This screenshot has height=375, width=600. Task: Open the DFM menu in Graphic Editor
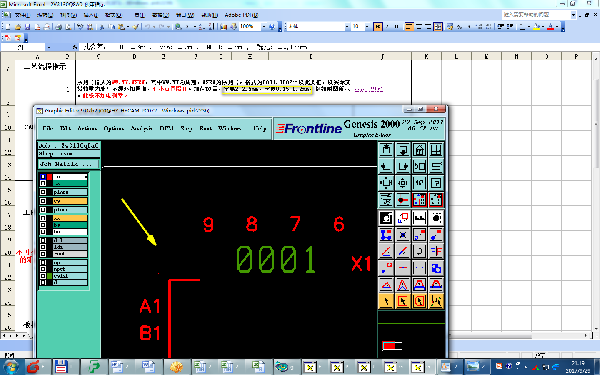point(167,129)
